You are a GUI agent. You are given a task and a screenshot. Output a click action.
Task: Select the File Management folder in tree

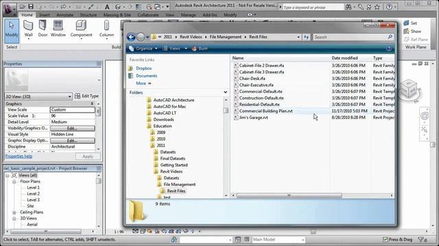pyautogui.click(x=180, y=184)
